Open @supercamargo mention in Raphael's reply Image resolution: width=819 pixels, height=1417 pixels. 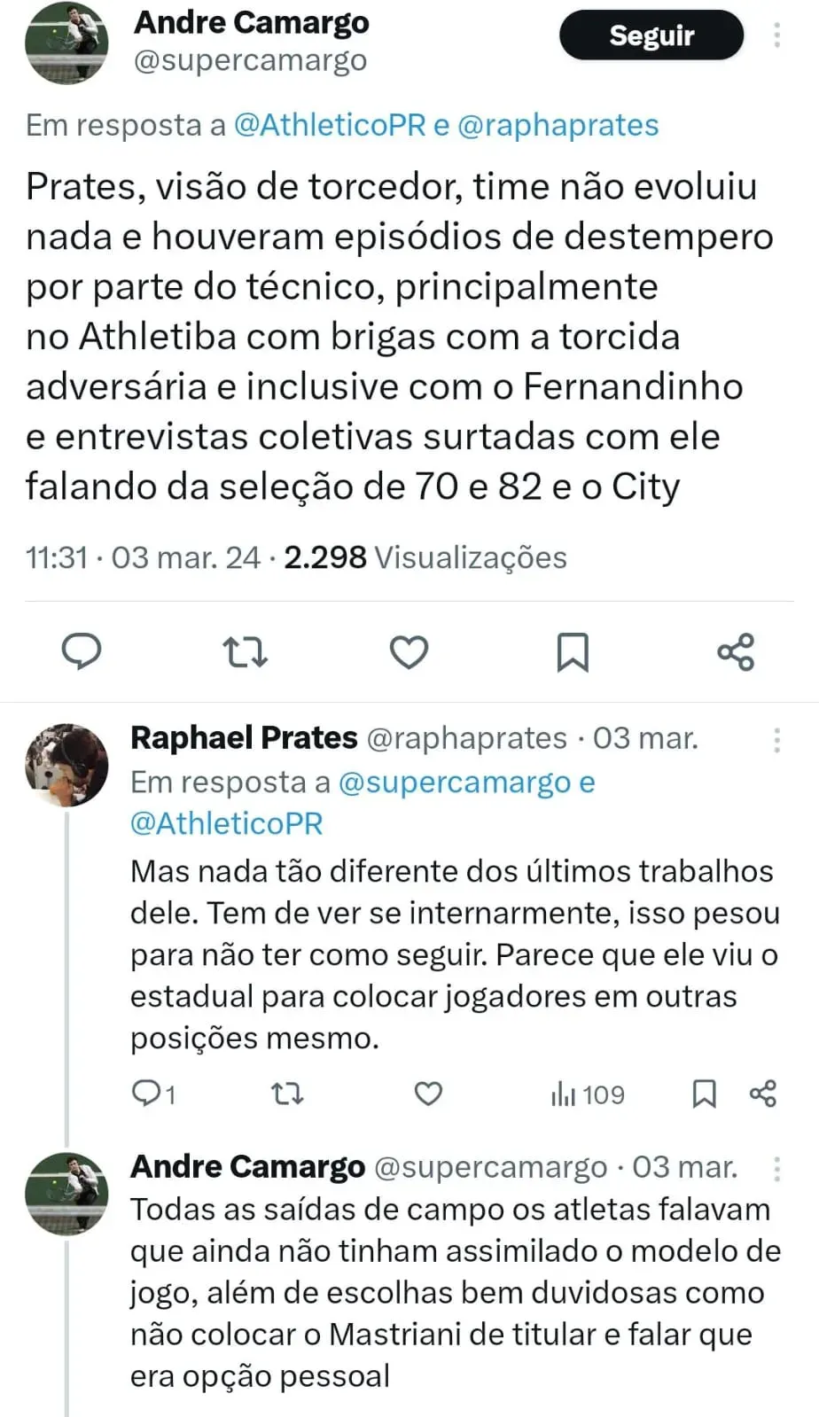pos(455,782)
